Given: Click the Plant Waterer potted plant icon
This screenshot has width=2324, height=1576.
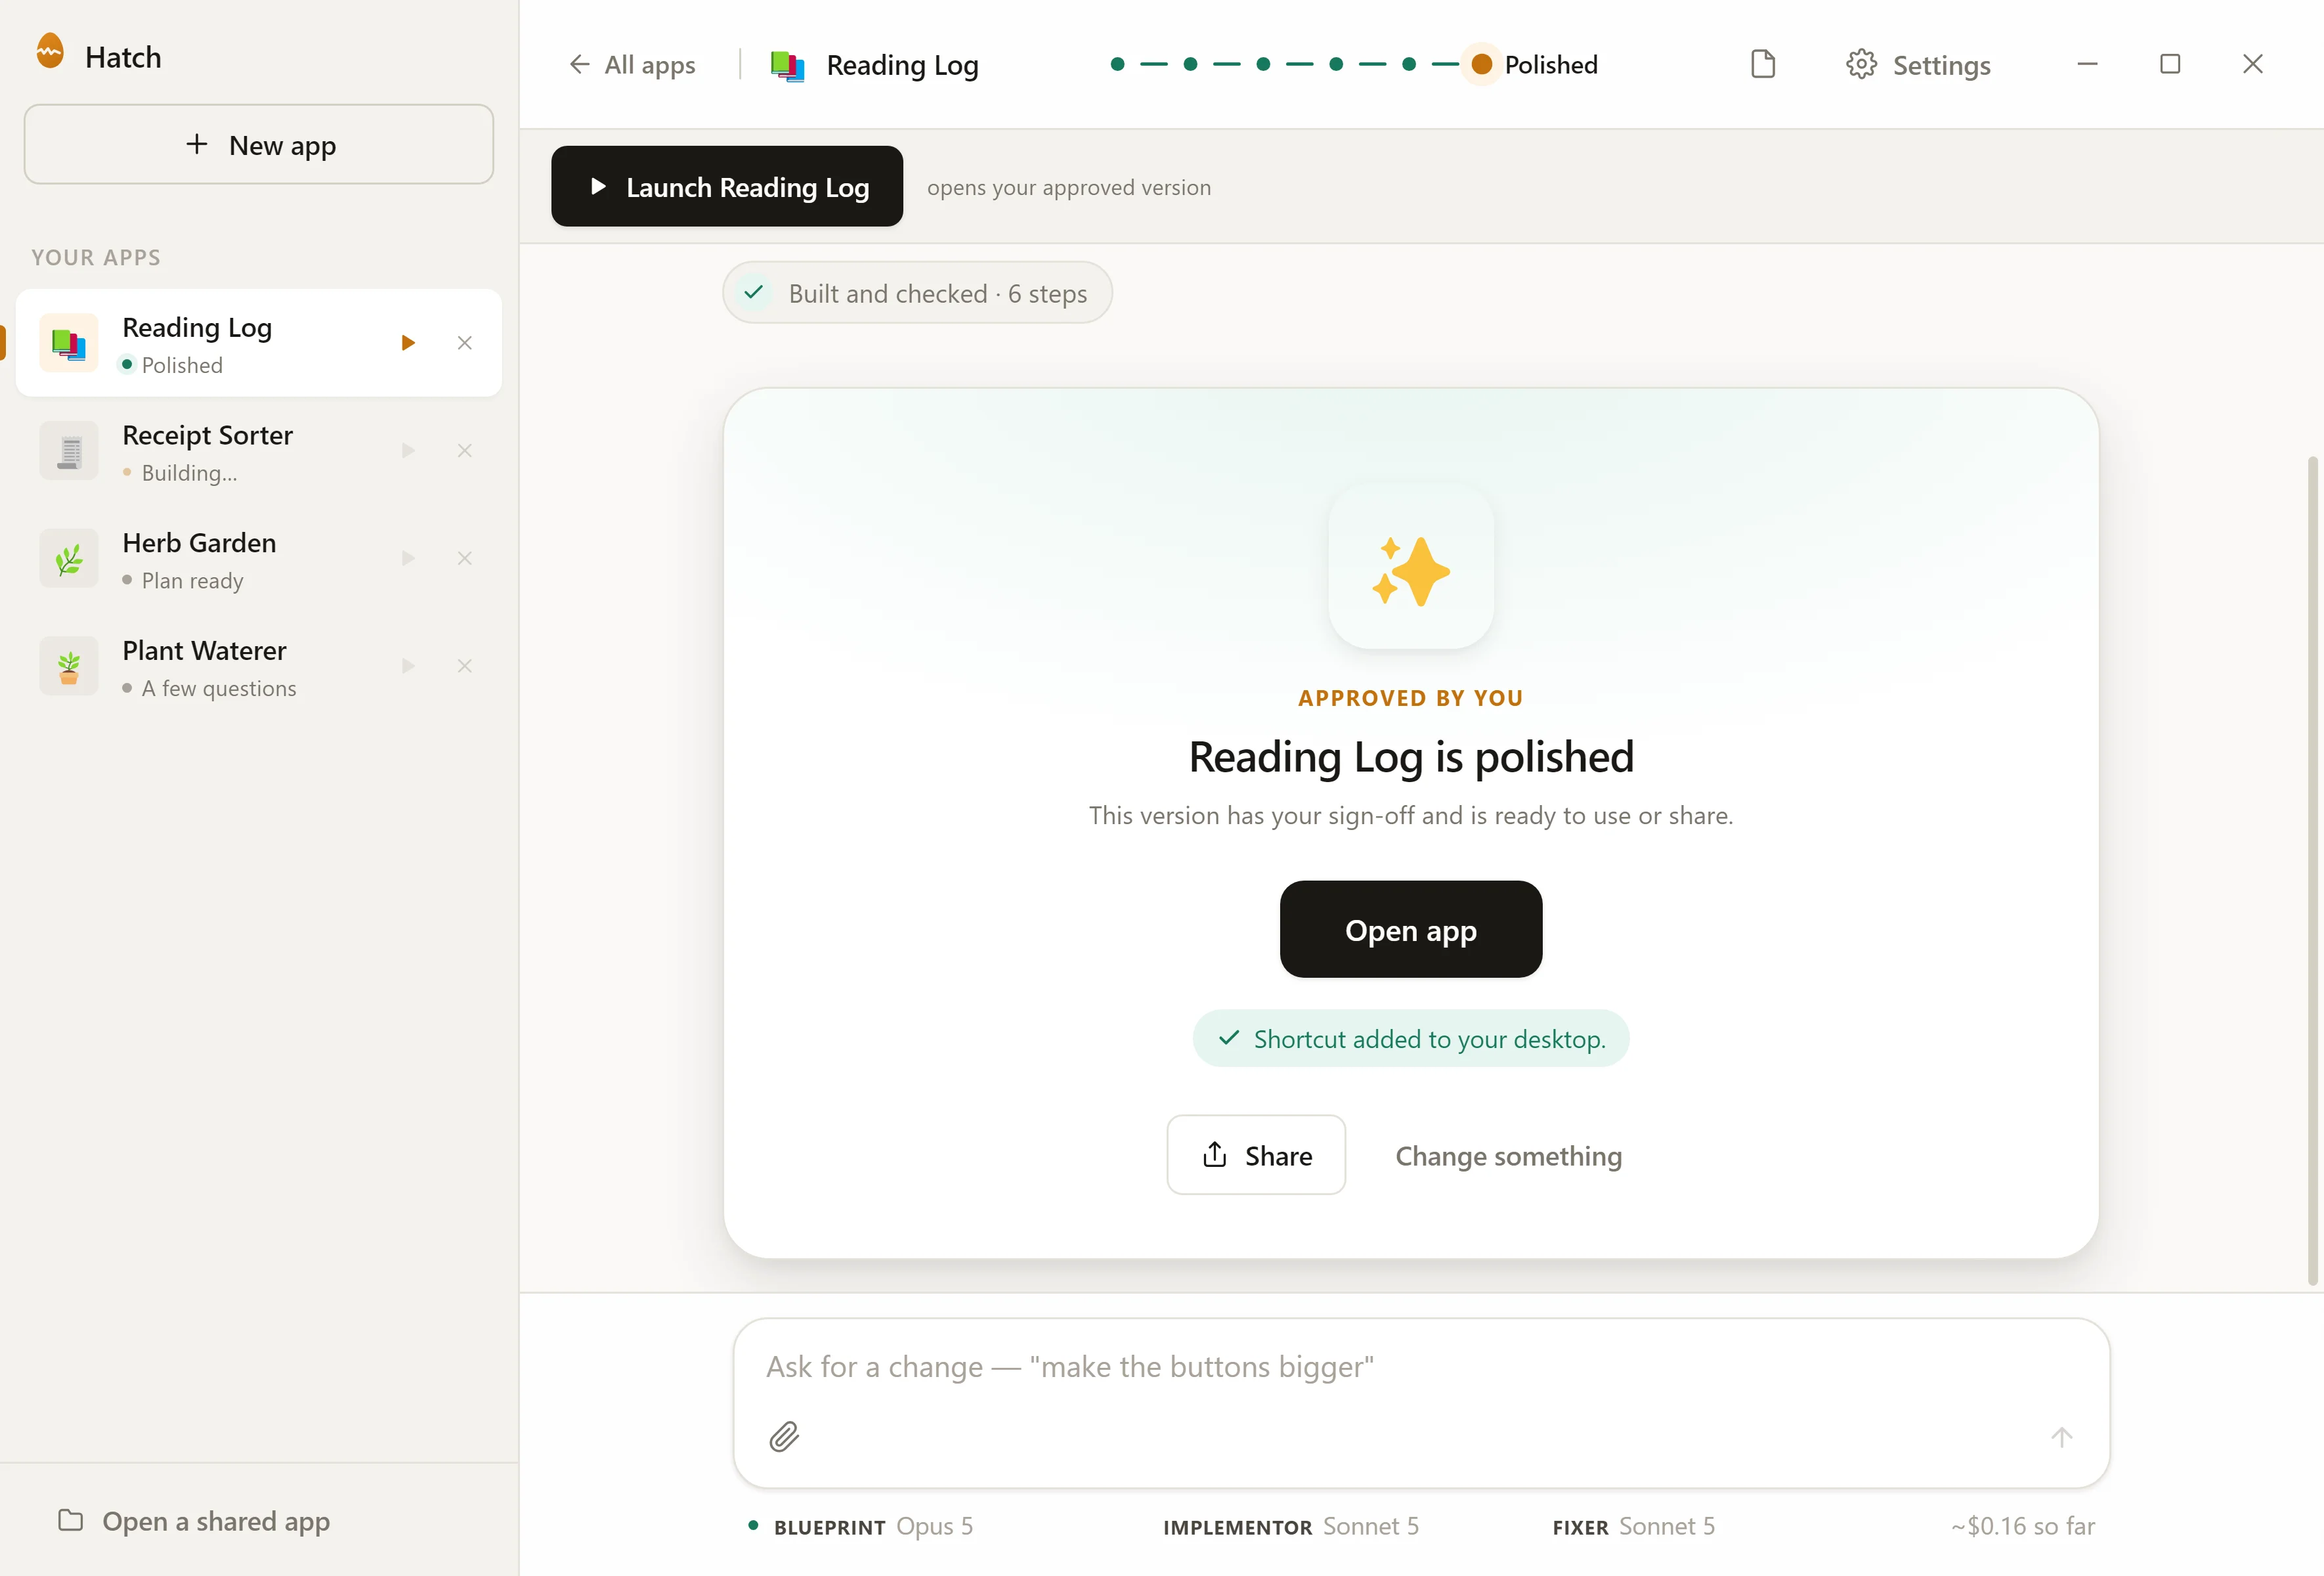Looking at the screenshot, I should [69, 666].
